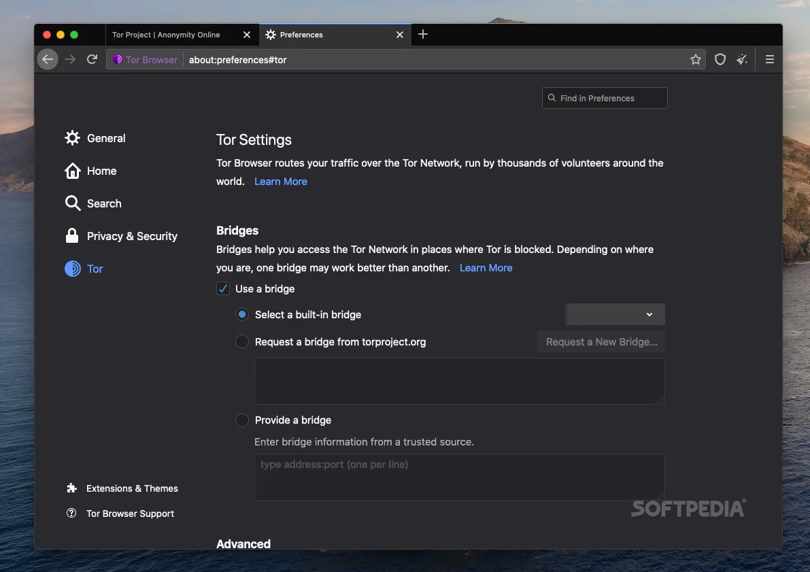Open a new tab with plus

click(x=422, y=34)
